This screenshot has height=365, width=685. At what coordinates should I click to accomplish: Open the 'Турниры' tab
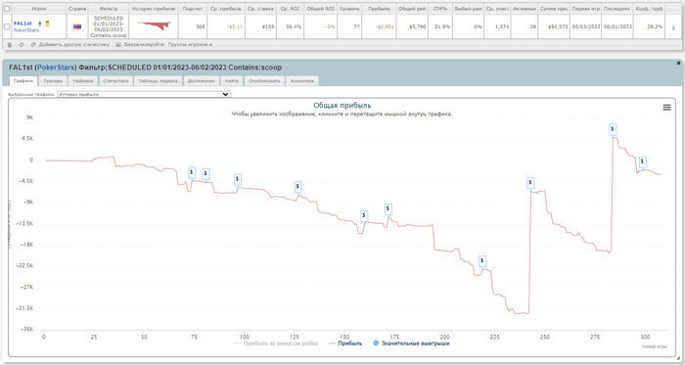click(53, 81)
